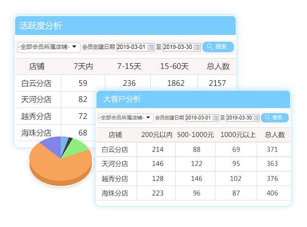307x227 pixels.
Task: Select the 活跃度分析 panel title
Action: [x=41, y=26]
